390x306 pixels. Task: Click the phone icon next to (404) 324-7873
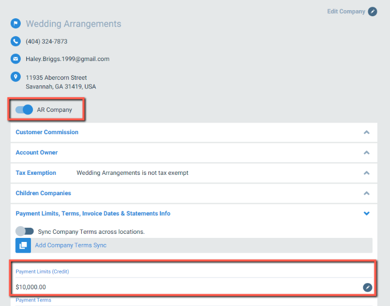tap(16, 41)
